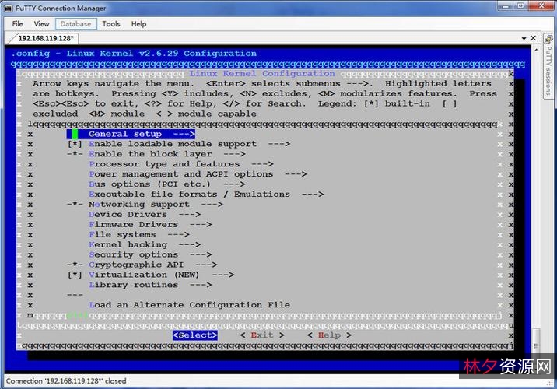Click the < Help > button
Screen dimensions: 557x389
click(328, 335)
